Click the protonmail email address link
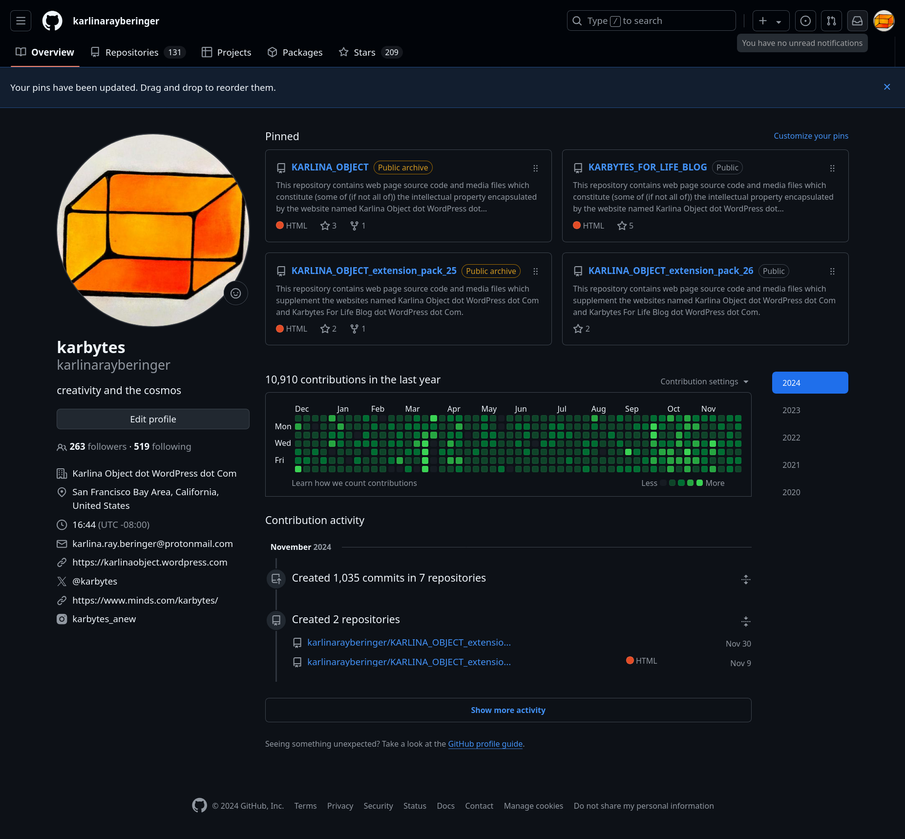The image size is (905, 839). point(152,544)
